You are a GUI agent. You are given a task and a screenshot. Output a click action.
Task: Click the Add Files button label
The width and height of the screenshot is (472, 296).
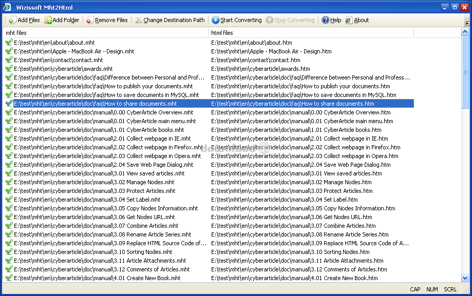coord(29,20)
